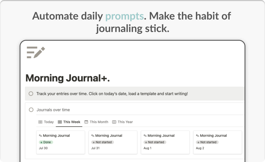This screenshot has width=265, height=162.
Task: Open the Not started status for Aug 2
Action: click(x=207, y=142)
